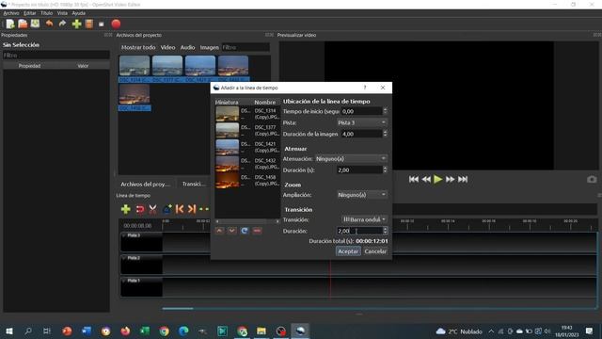Viewport: 602px width, 339px height.
Task: Shuffle the file order in the dialog
Action: (245, 231)
